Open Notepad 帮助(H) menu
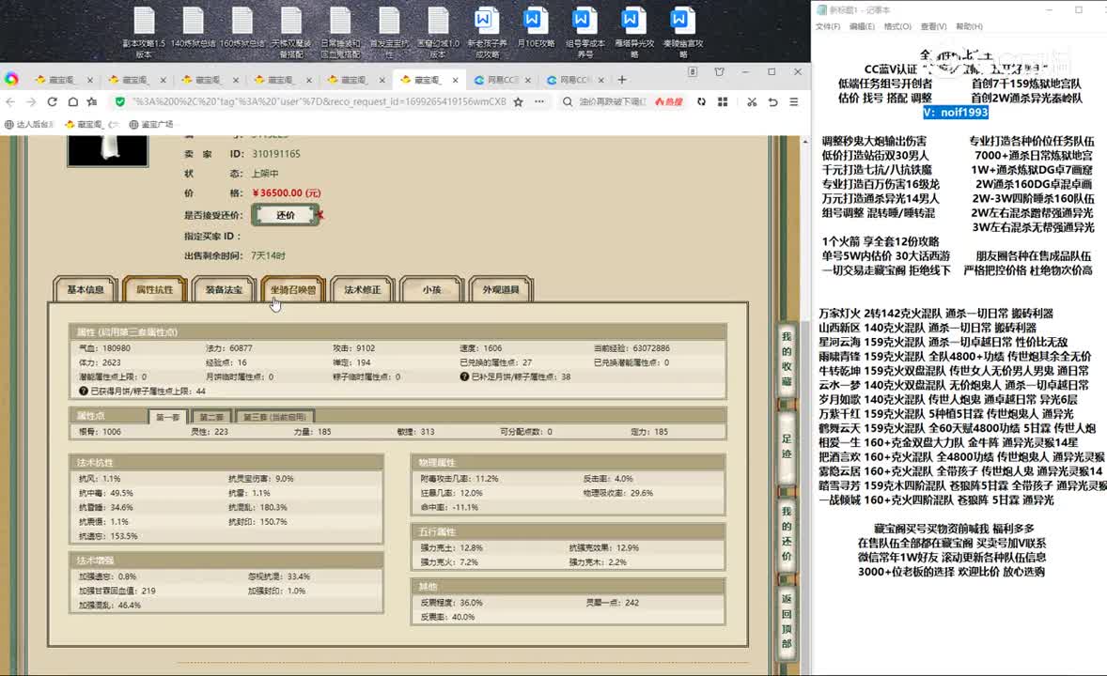This screenshot has width=1107, height=676. click(970, 27)
